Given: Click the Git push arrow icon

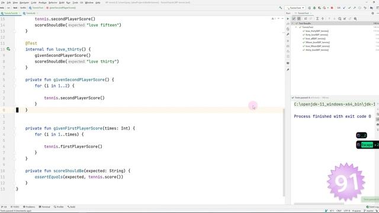Looking at the screenshot, I should 354,8.
